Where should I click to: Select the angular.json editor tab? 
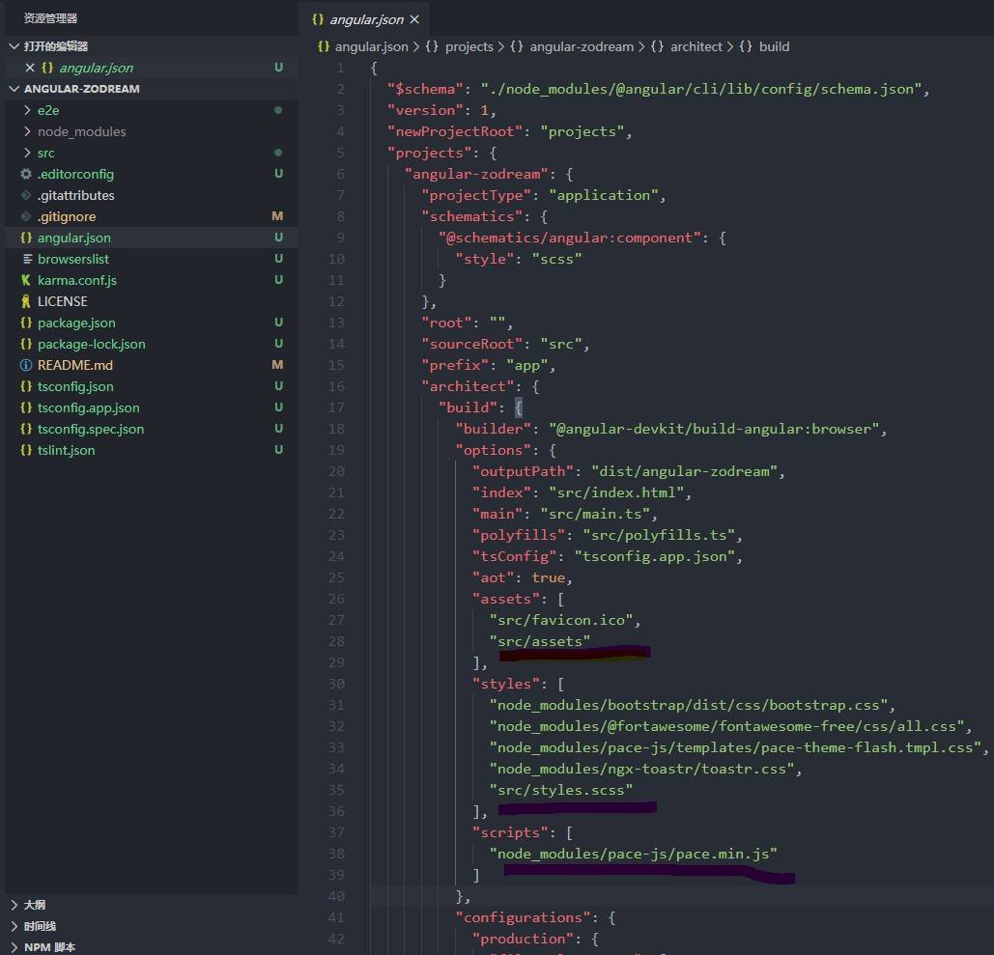[365, 19]
